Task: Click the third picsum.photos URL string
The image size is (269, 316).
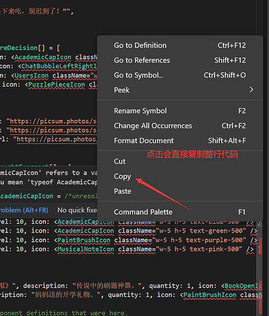Action: coord(57,139)
